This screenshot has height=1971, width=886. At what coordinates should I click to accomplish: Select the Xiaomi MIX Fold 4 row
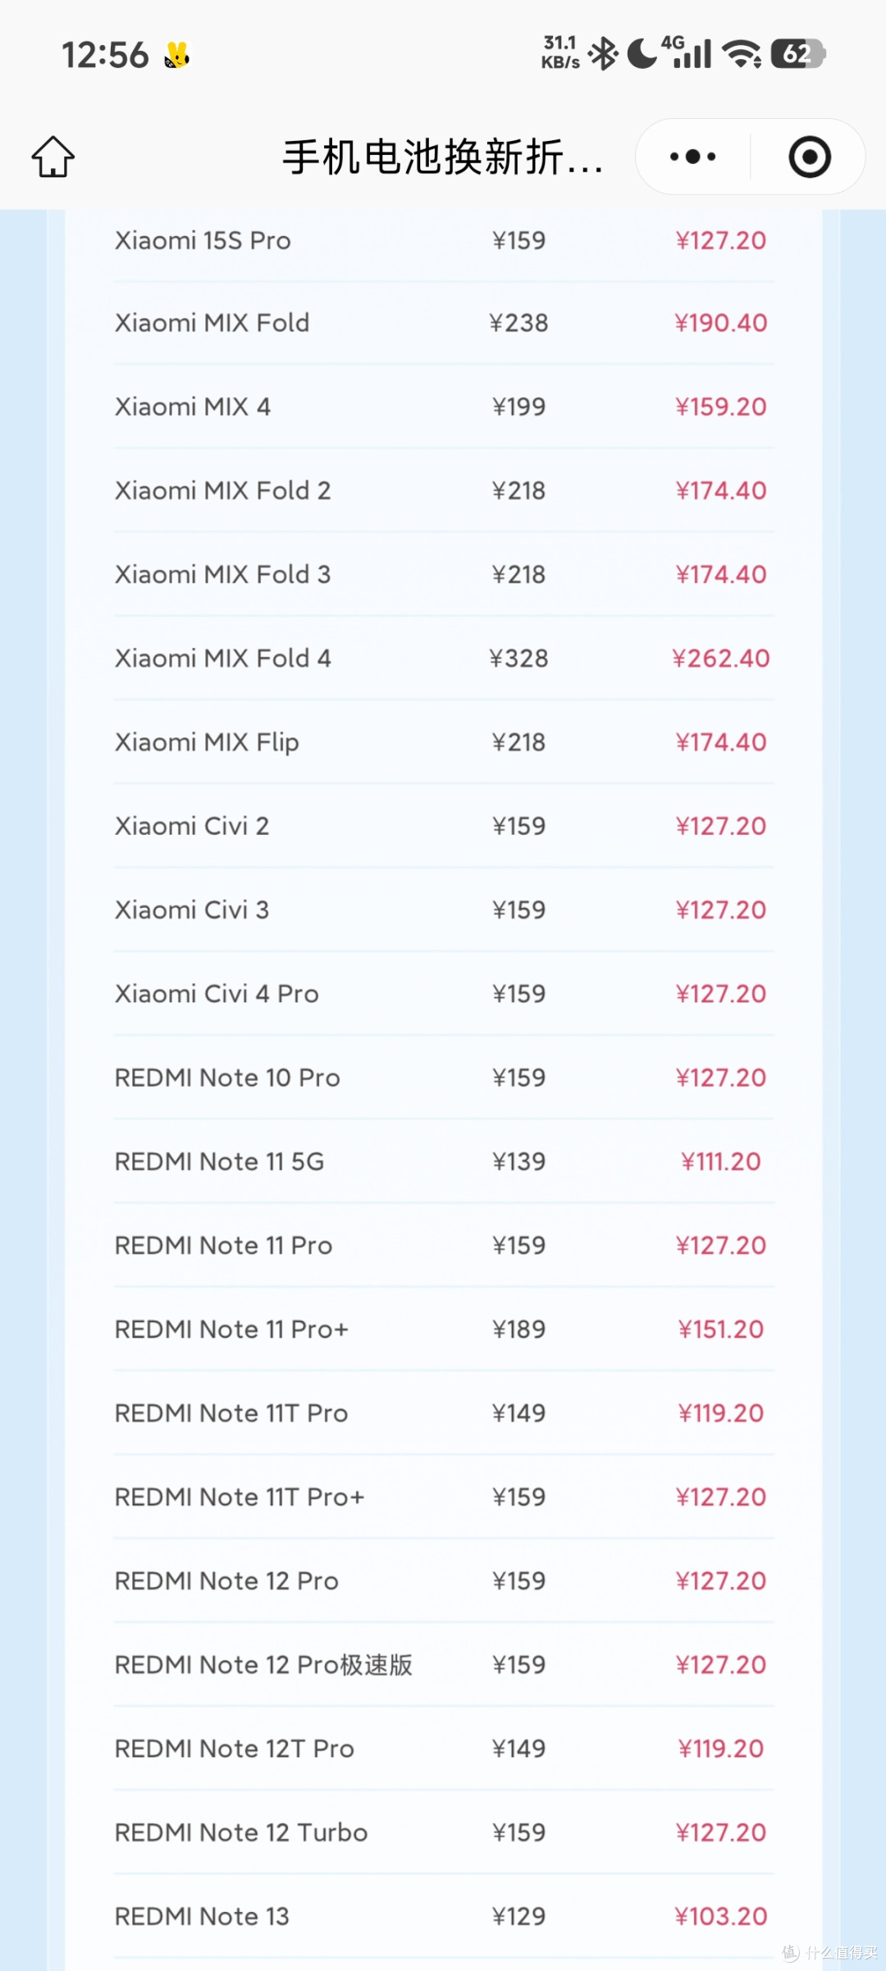click(443, 659)
